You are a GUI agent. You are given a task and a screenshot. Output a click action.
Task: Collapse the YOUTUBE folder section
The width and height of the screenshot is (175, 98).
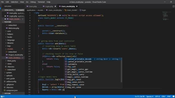[13, 22]
